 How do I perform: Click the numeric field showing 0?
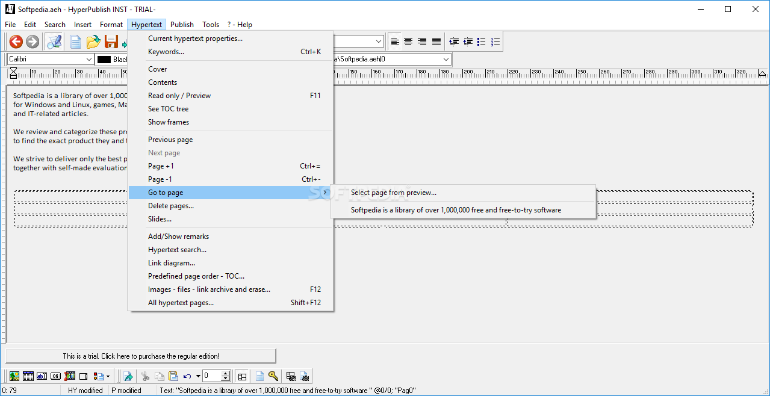tap(212, 376)
